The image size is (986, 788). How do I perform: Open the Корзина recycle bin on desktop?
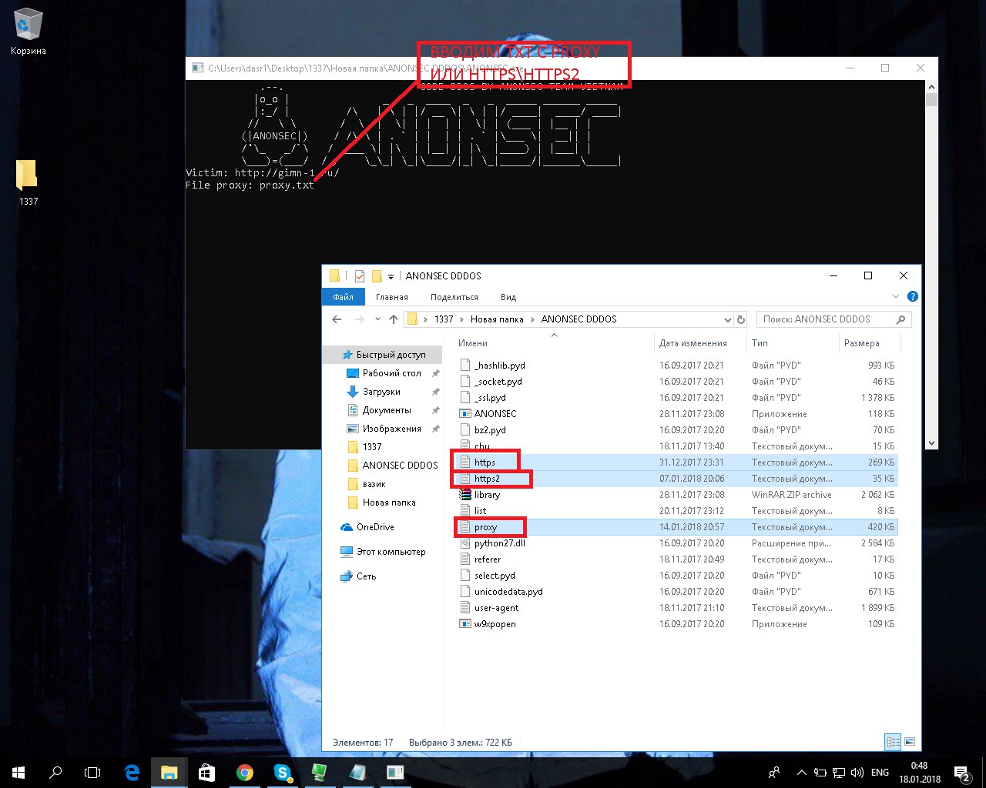[28, 32]
